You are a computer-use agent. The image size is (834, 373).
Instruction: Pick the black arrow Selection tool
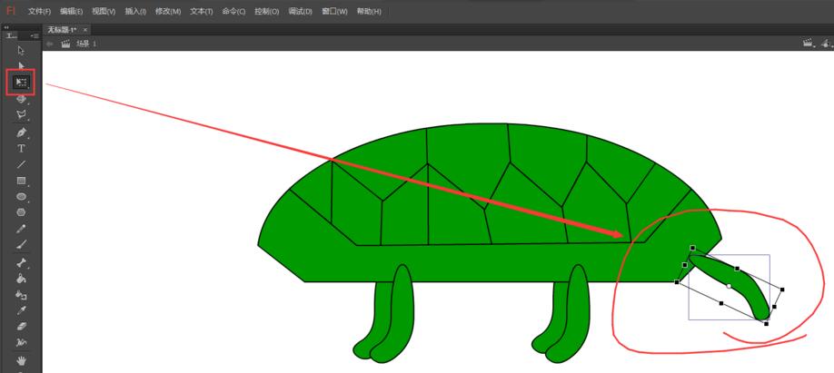click(21, 50)
